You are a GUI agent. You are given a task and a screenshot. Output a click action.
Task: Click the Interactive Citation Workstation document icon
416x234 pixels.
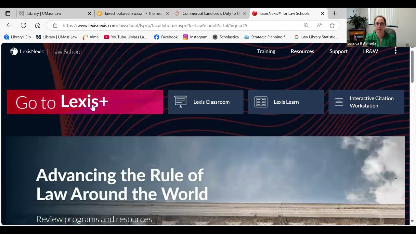[339, 102]
